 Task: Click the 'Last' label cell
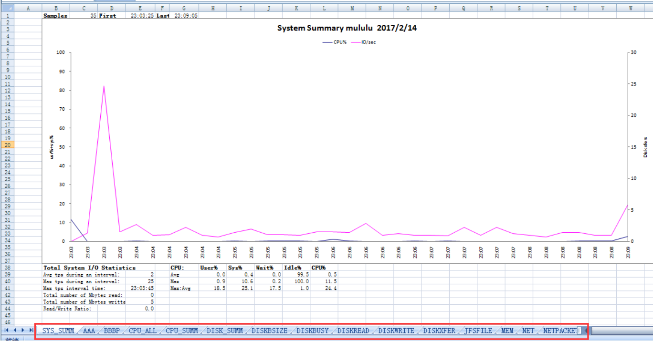[162, 15]
